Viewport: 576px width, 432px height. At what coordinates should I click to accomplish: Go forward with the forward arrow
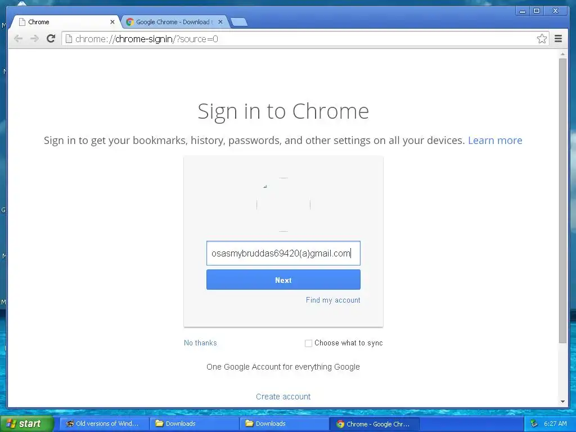(x=34, y=39)
